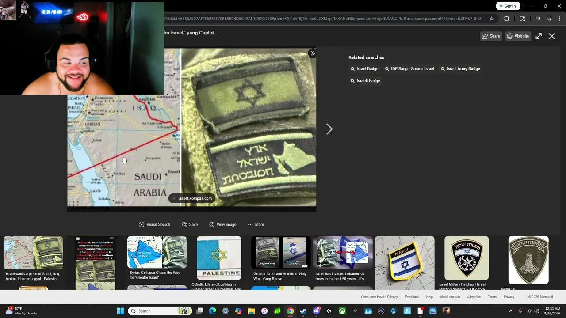Open the Privacy footer link
The height and width of the screenshot is (318, 566).
click(x=509, y=297)
